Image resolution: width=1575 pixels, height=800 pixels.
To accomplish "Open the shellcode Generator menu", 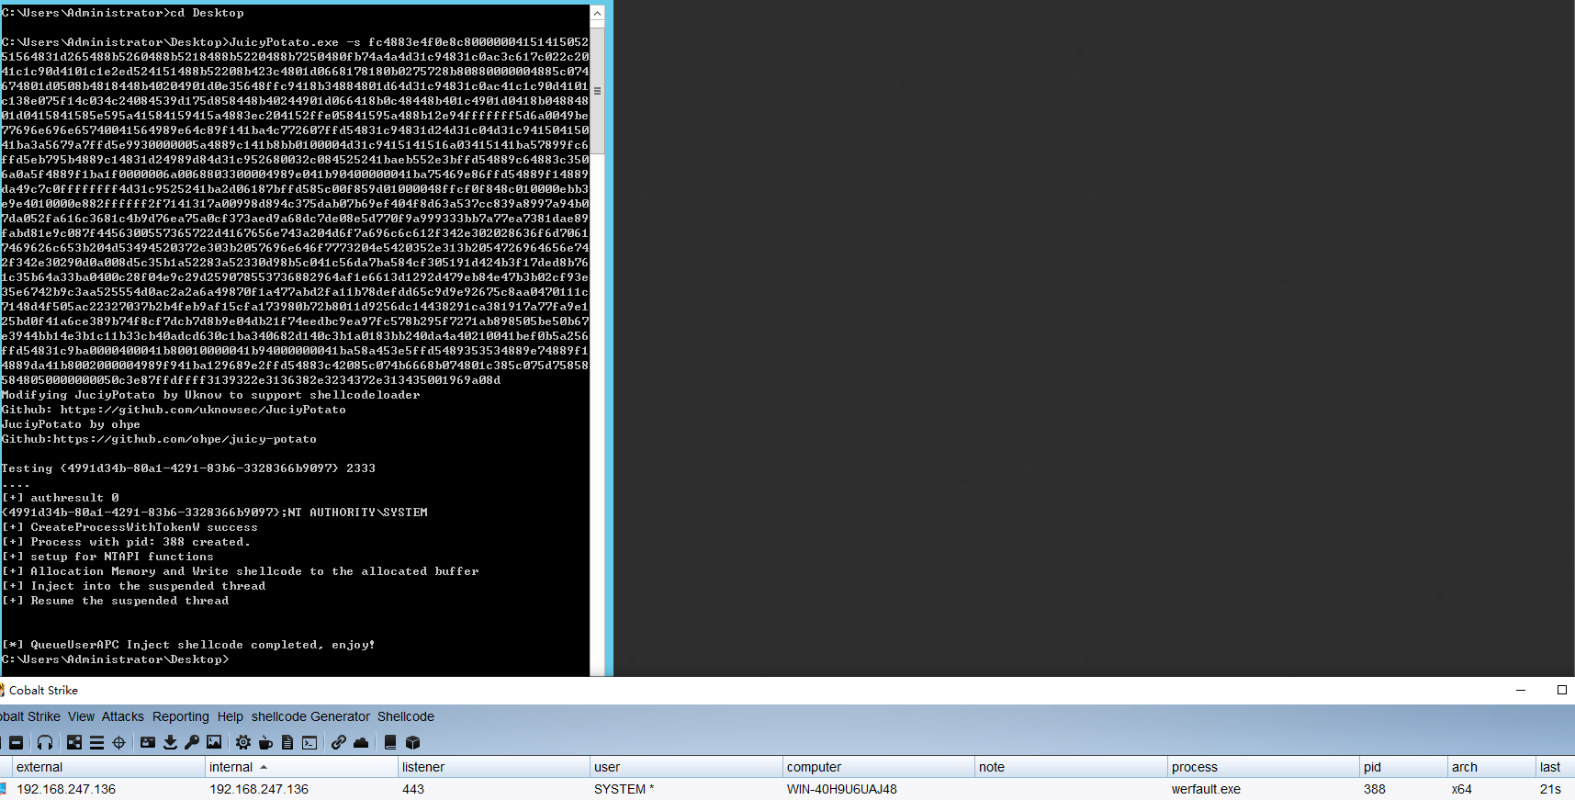I will point(310,716).
